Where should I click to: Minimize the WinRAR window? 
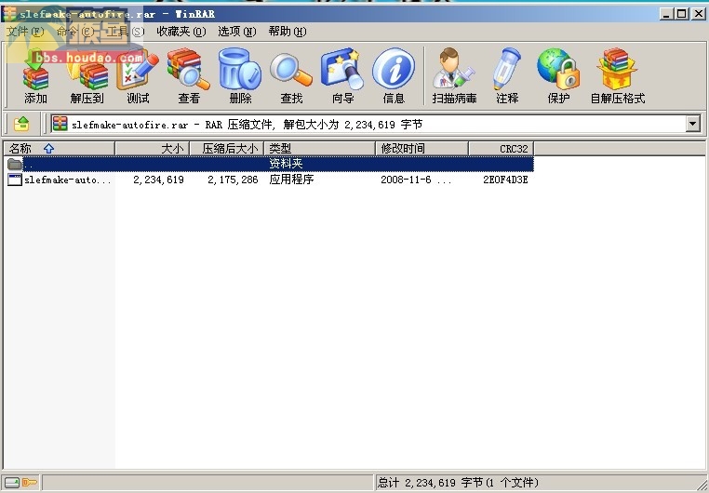tap(666, 14)
